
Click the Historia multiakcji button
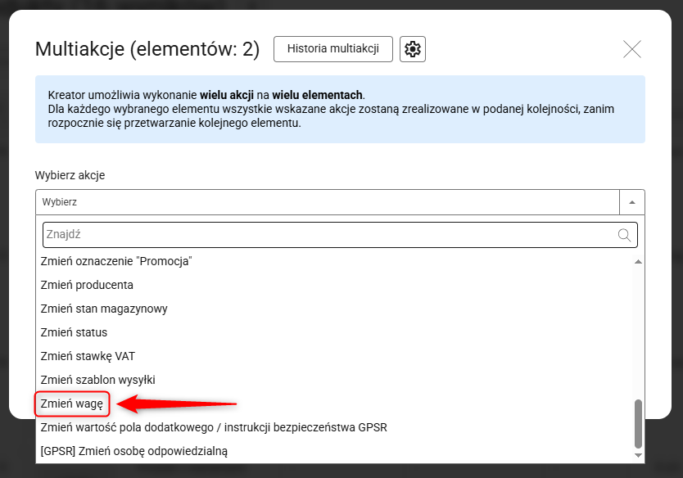332,49
